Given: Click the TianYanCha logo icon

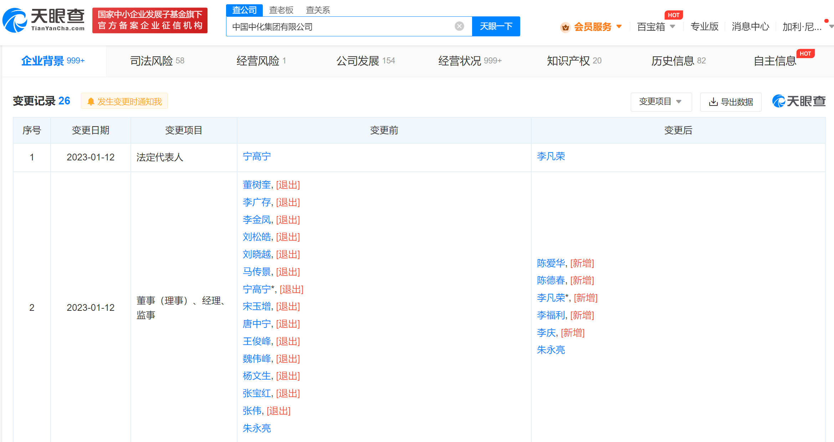Looking at the screenshot, I should 14,20.
